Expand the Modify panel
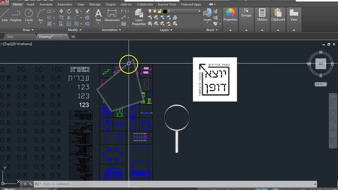This screenshot has width=338, height=190. coord(75,30)
